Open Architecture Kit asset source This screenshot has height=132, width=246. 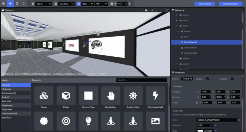(x=16, y=93)
